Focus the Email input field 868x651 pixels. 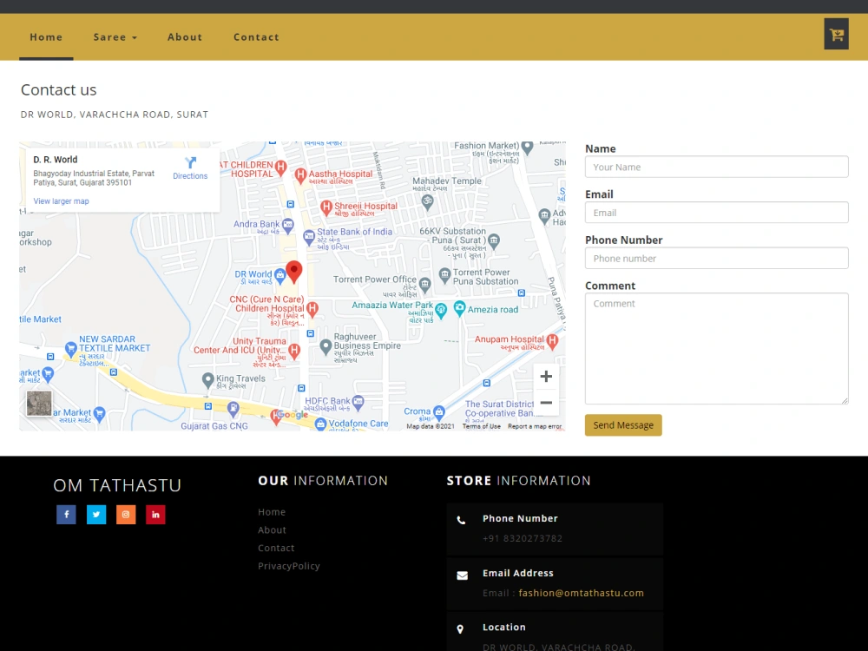[x=716, y=213]
